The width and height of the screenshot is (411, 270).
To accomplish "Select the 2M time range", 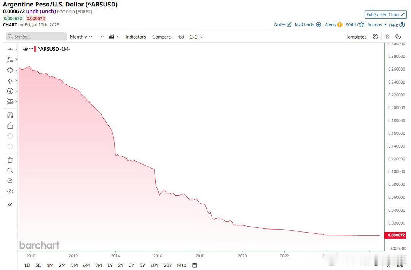I will [x=62, y=265].
